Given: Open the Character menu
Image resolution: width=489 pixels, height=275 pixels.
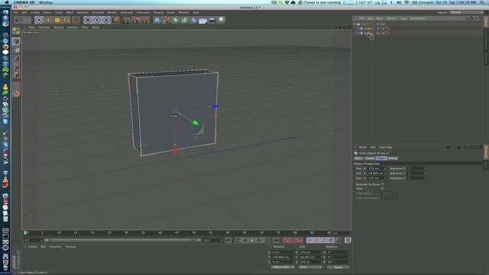Looking at the screenshot, I should [x=143, y=12].
